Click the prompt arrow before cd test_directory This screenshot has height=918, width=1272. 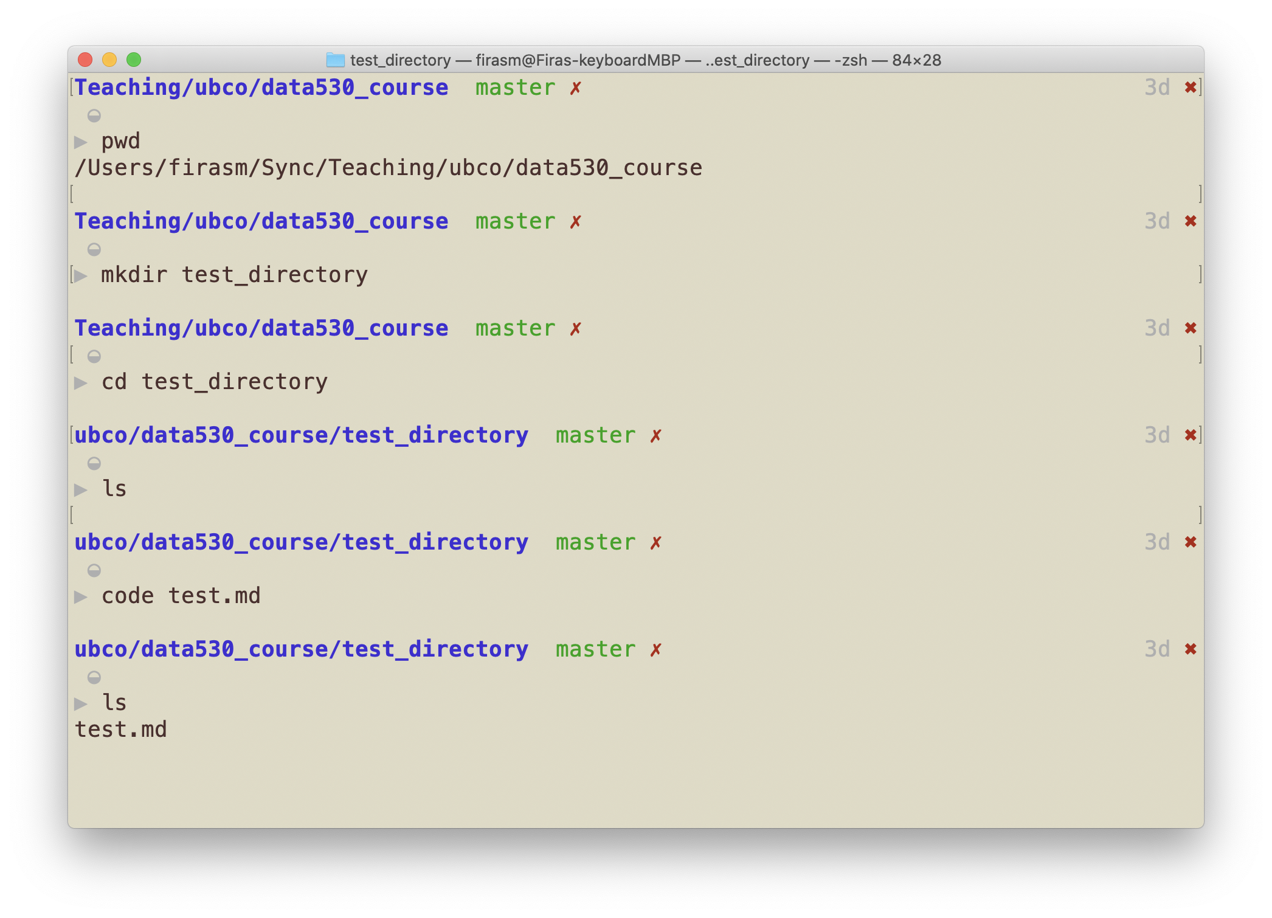coord(81,383)
